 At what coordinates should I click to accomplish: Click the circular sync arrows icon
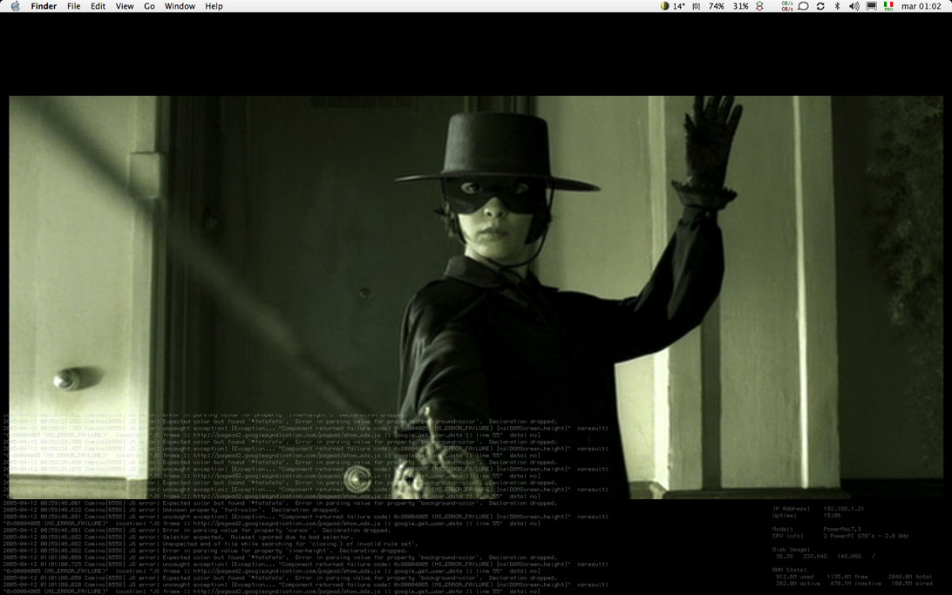(820, 6)
